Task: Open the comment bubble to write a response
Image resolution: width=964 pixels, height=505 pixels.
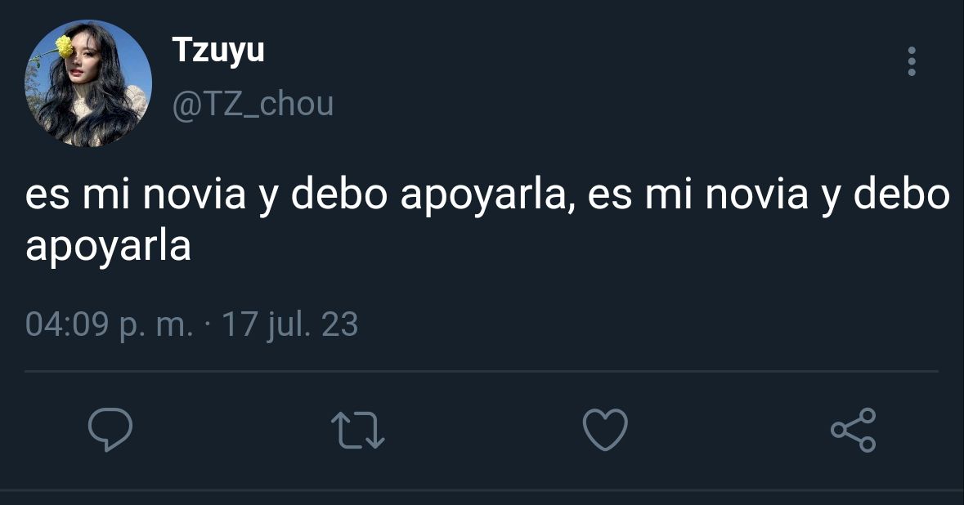Action: pyautogui.click(x=110, y=430)
